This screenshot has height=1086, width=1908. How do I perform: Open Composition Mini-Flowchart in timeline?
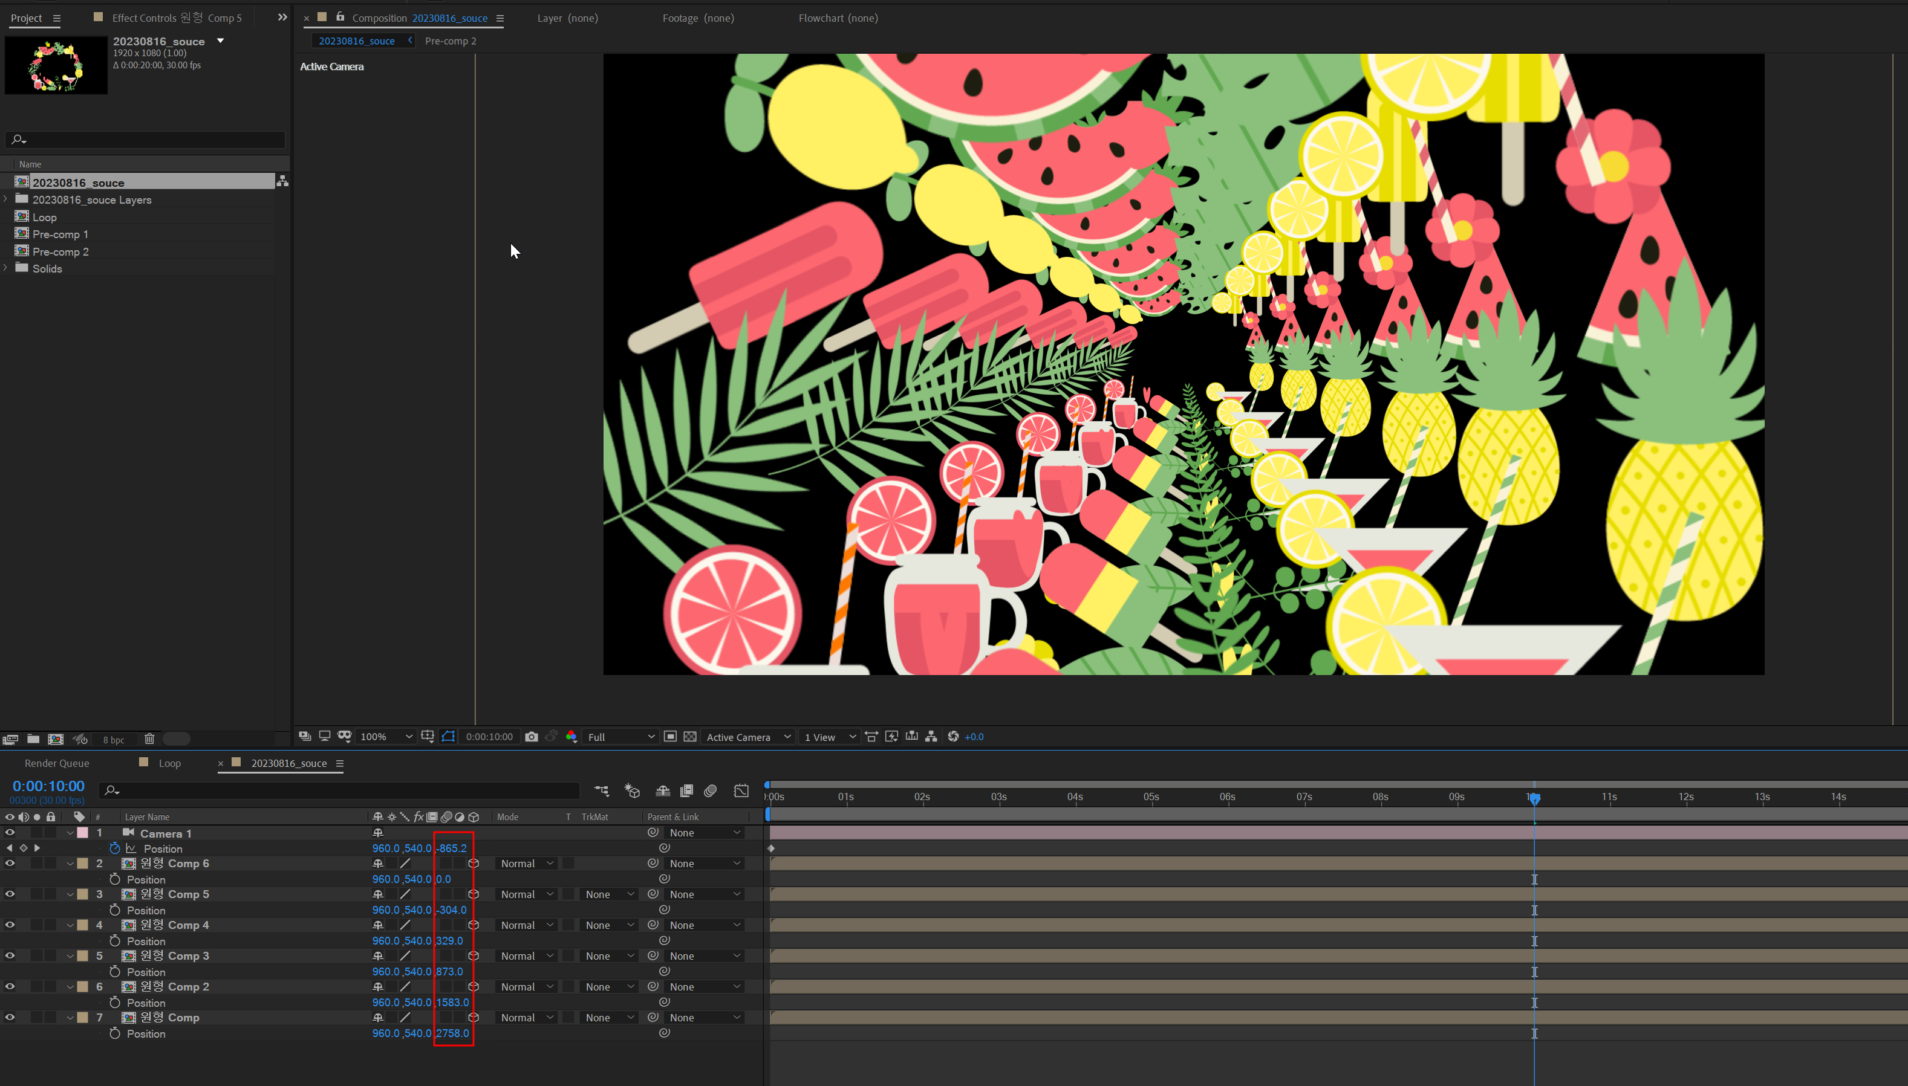point(601,790)
